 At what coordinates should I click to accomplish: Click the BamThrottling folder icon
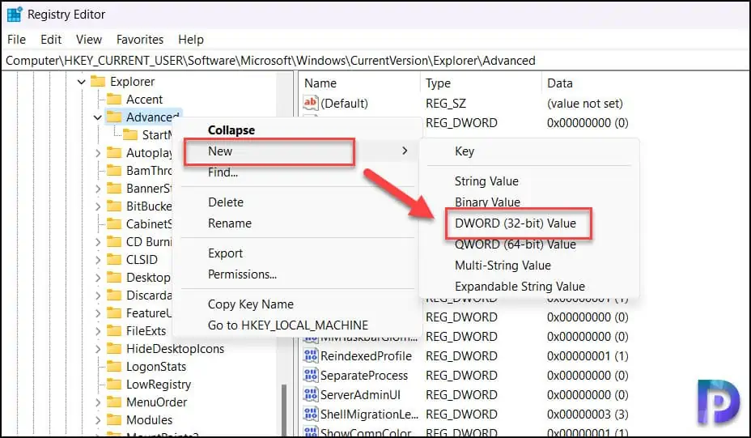pos(114,171)
